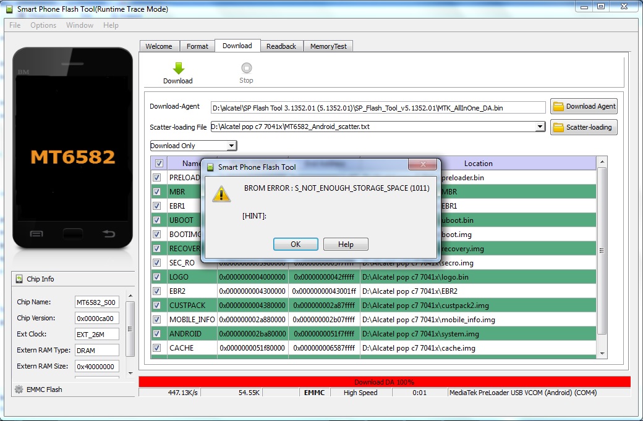Open the Help menu
Image resolution: width=643 pixels, height=421 pixels.
tap(111, 25)
